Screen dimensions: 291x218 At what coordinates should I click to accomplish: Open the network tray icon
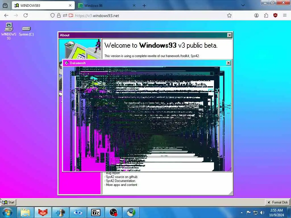[255, 213]
